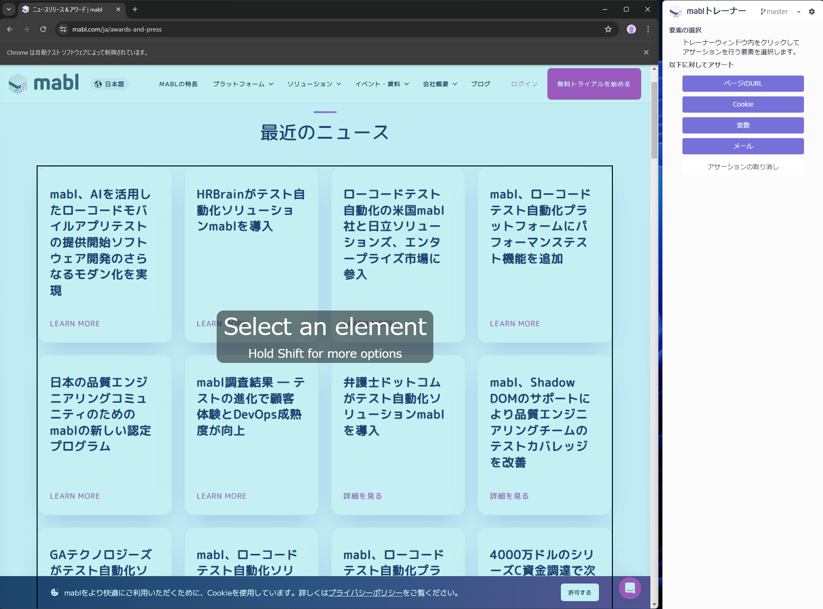Click the scrollbar up arrow
This screenshot has height=609, width=823.
[654, 69]
